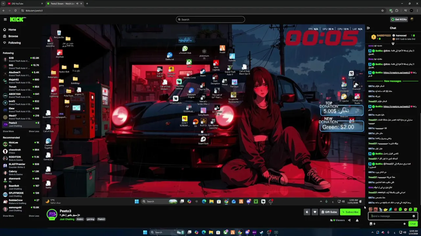Screen dimensions: 421x236
Task: Open emoji picker in chat input
Action: tap(414, 216)
